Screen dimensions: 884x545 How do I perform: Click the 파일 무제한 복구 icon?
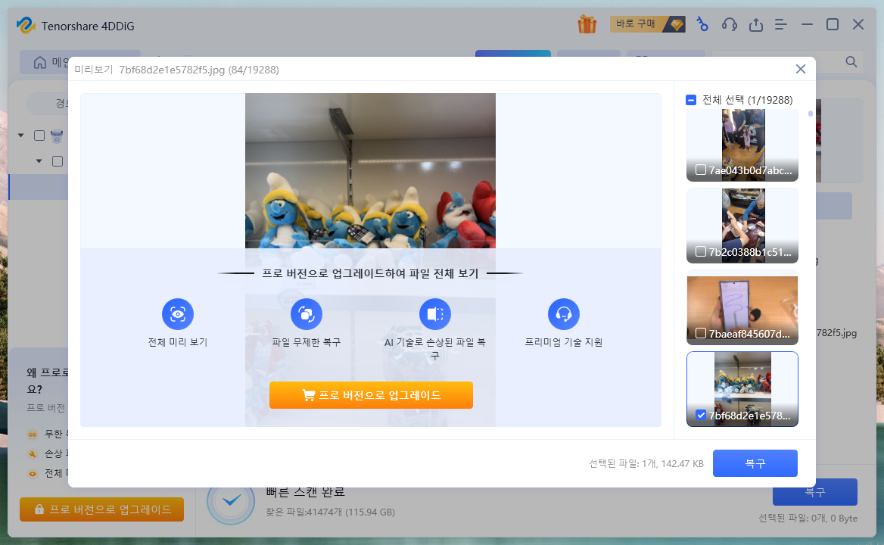coord(306,314)
